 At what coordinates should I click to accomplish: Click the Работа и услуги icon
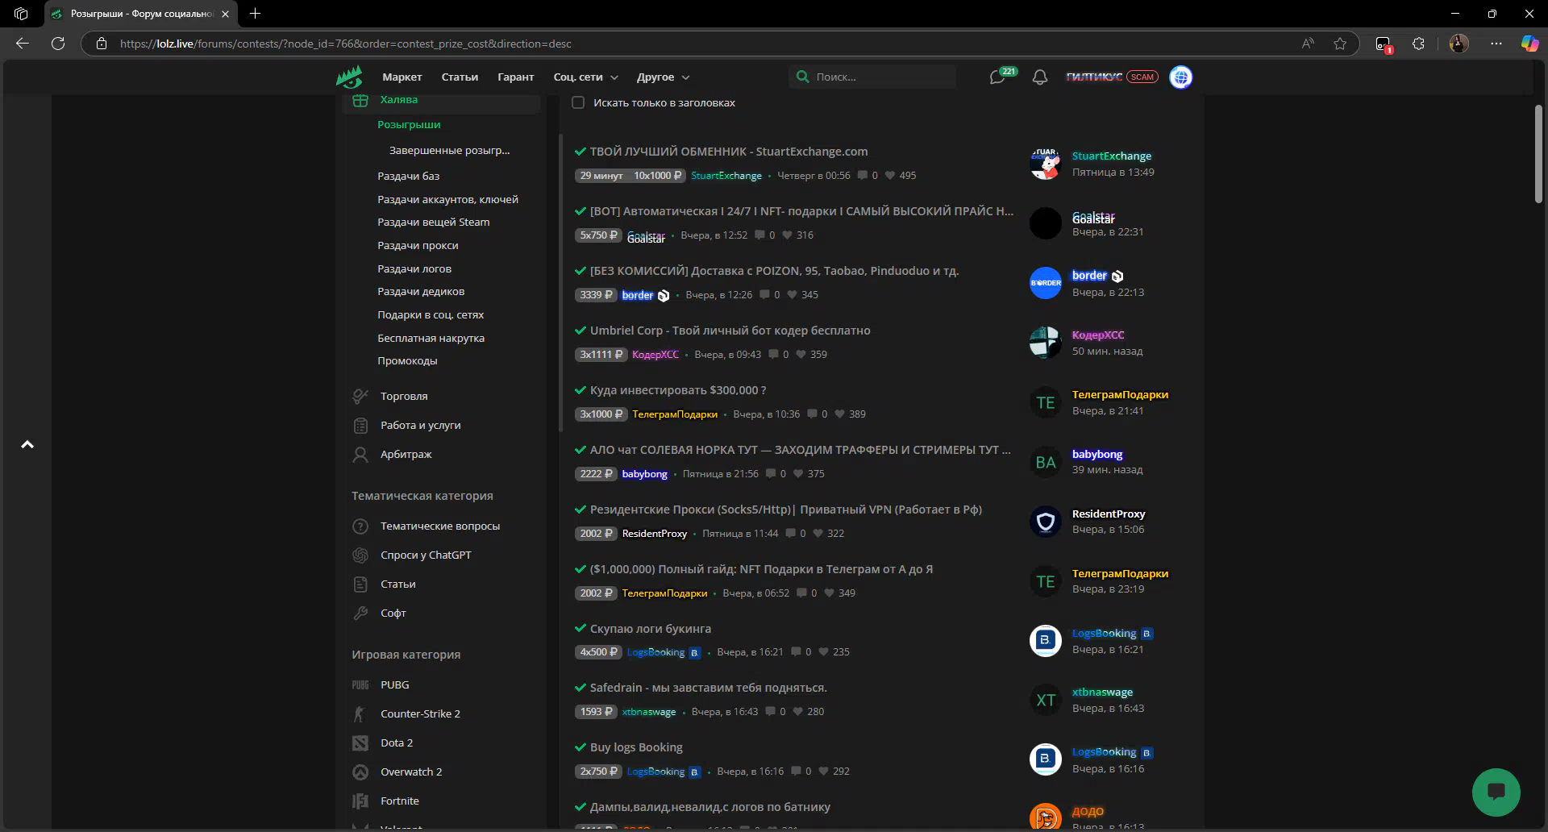pos(360,425)
